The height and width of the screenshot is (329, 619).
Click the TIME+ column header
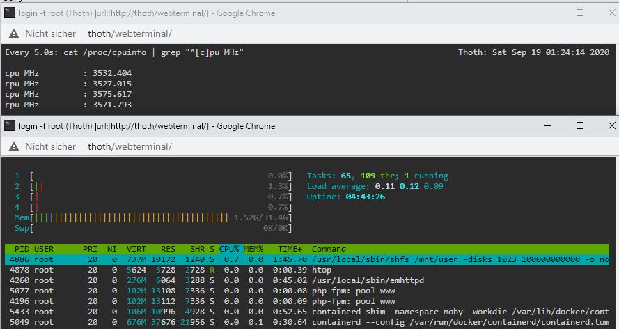pyautogui.click(x=290, y=249)
